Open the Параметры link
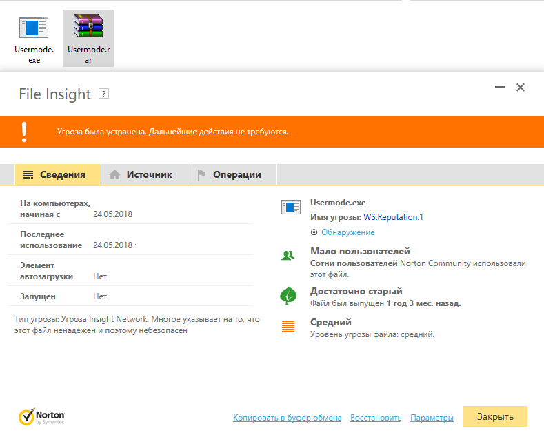This screenshot has height=435, width=544. point(432,418)
